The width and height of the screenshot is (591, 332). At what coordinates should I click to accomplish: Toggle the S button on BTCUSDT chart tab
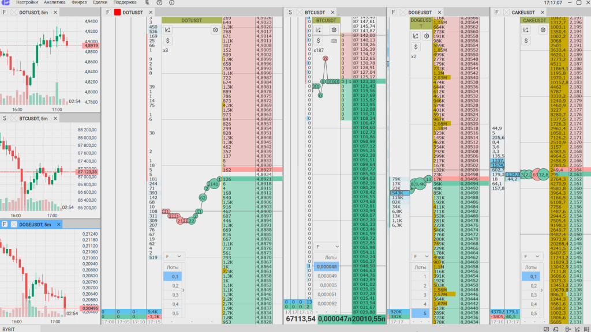[x=5, y=118]
